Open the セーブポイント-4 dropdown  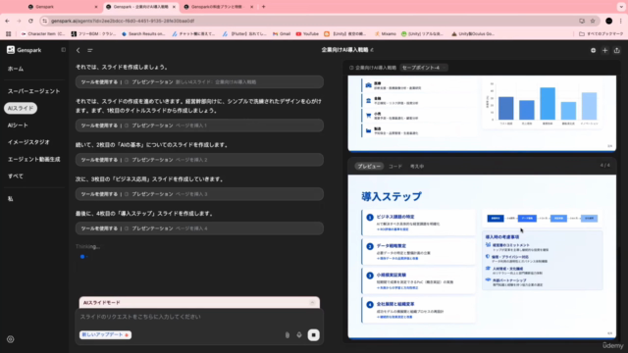pos(423,68)
